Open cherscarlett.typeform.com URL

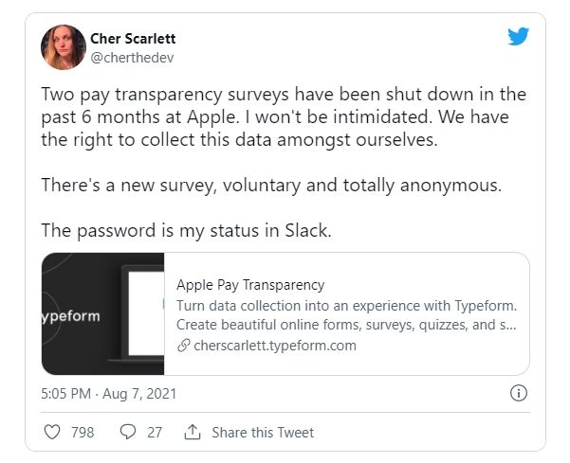[274, 346]
